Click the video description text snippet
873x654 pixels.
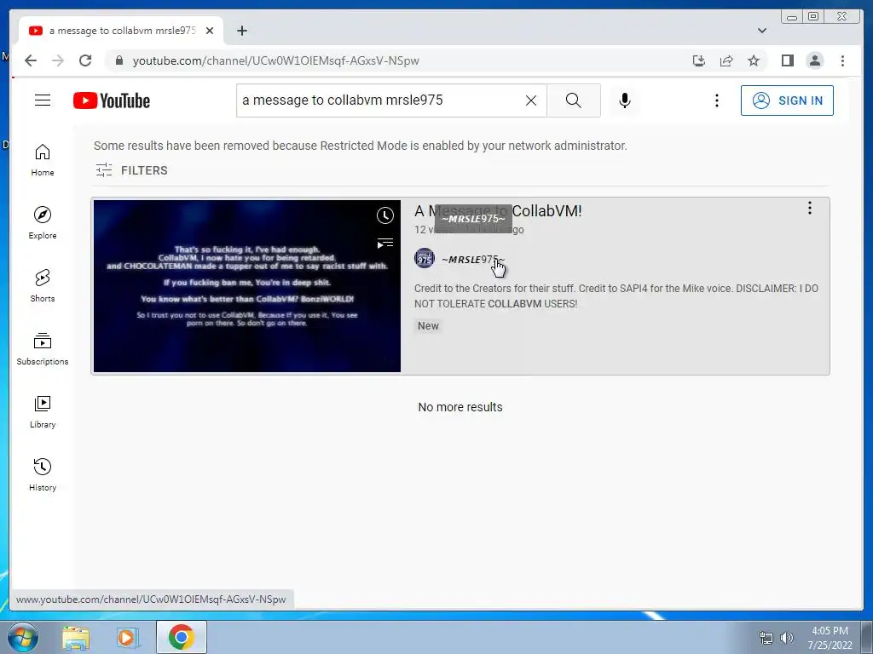[x=616, y=295]
